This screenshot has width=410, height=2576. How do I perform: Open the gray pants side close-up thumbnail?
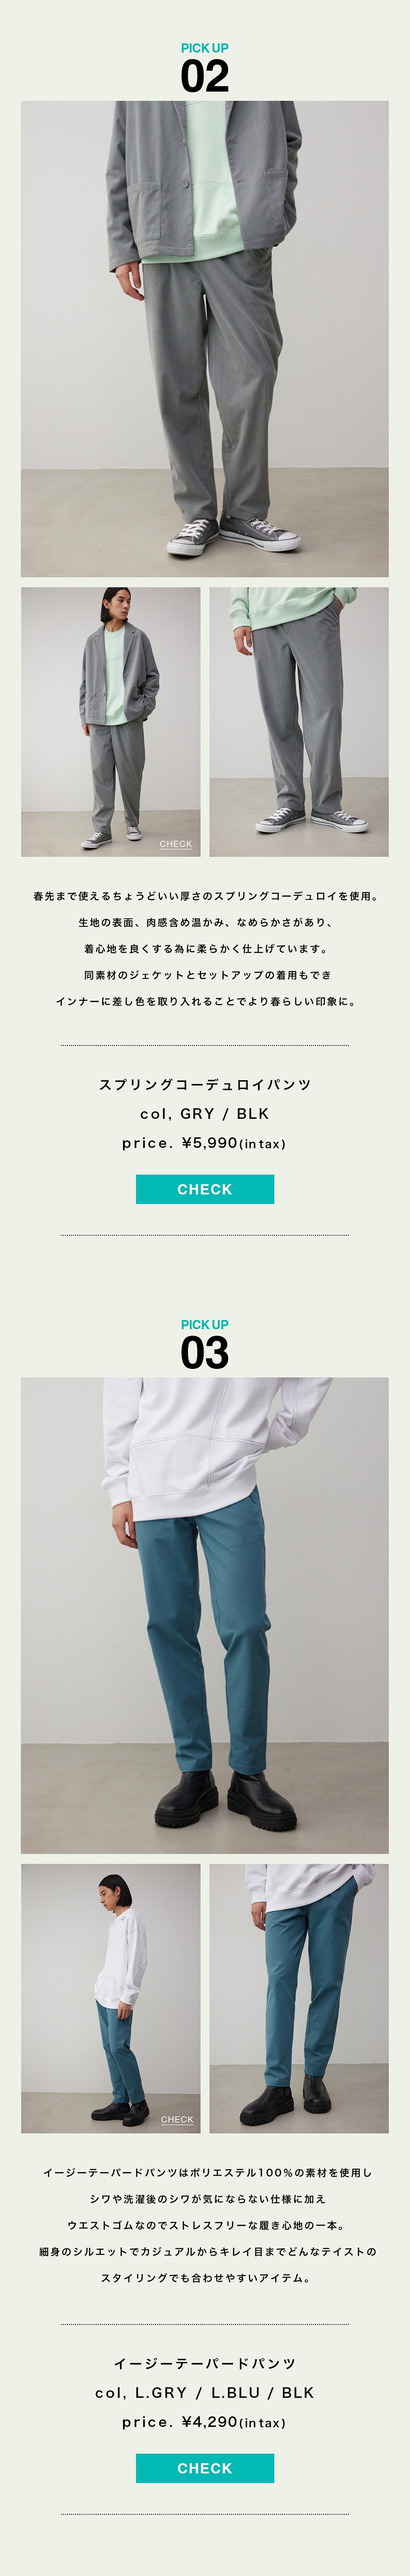pyautogui.click(x=299, y=722)
